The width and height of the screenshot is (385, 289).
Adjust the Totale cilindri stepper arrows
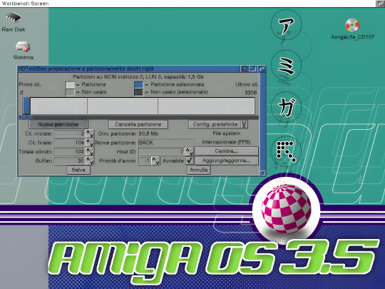coord(90,151)
